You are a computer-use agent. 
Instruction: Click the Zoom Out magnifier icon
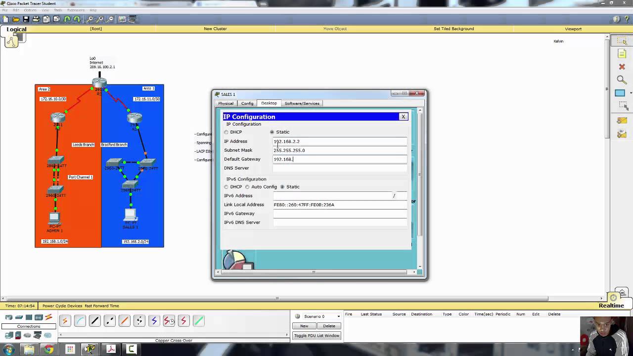tap(110, 19)
